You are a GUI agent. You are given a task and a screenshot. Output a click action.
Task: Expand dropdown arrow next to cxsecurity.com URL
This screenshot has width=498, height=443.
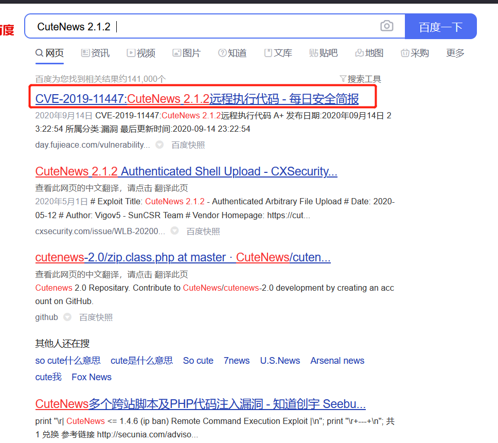pyautogui.click(x=175, y=231)
